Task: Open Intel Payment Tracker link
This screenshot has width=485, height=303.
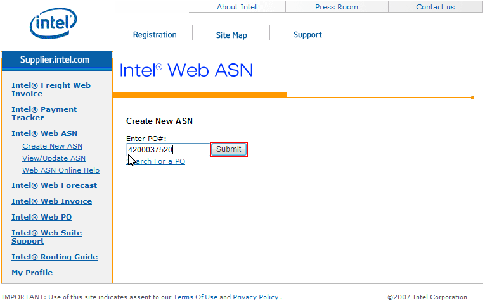Action: pyautogui.click(x=44, y=114)
